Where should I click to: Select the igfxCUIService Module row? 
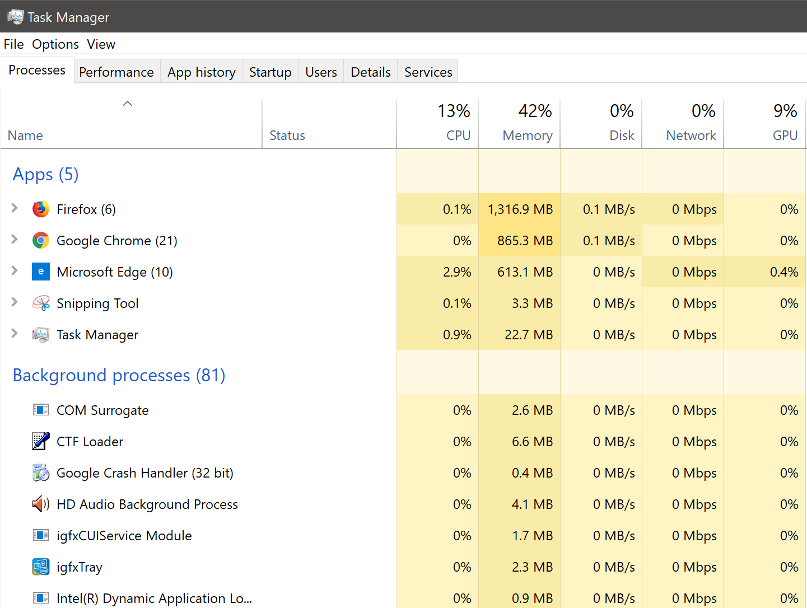(124, 536)
